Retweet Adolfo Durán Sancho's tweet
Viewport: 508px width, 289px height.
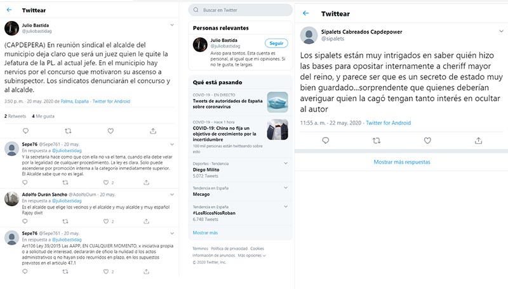click(x=65, y=221)
